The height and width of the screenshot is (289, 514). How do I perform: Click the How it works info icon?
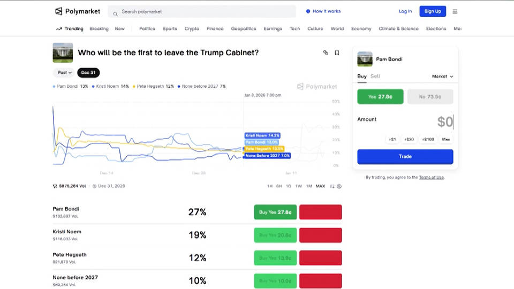308,11
